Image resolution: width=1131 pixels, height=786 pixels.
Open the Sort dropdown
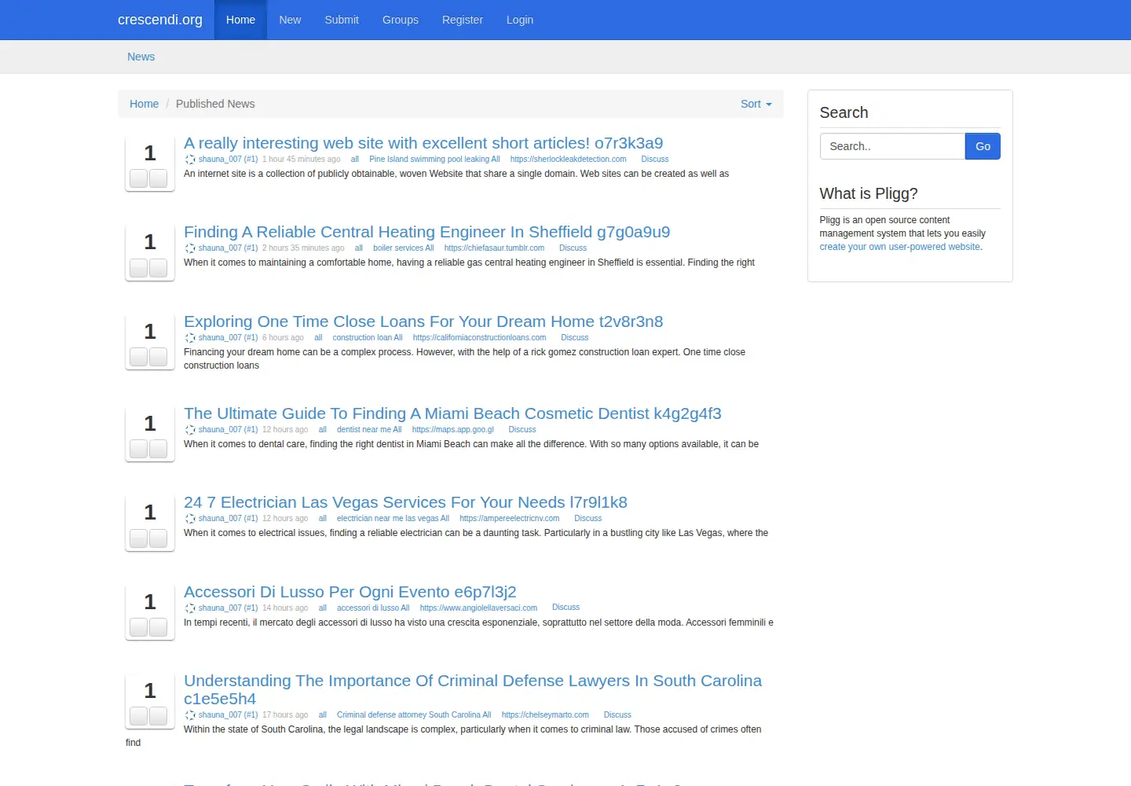click(756, 104)
